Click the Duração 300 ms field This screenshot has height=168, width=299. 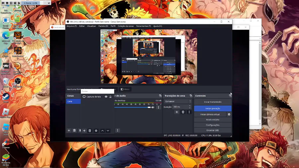click(x=181, y=107)
